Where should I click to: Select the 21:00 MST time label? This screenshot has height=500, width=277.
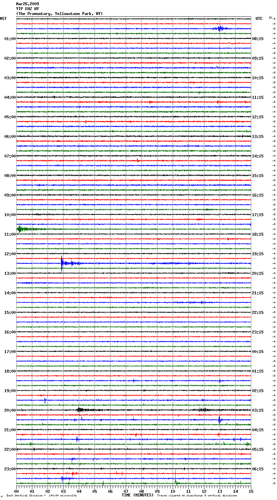10,430
